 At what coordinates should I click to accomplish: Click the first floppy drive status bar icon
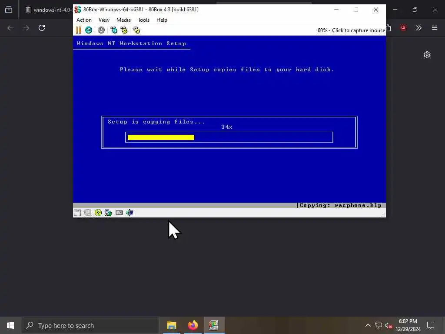pyautogui.click(x=77, y=213)
